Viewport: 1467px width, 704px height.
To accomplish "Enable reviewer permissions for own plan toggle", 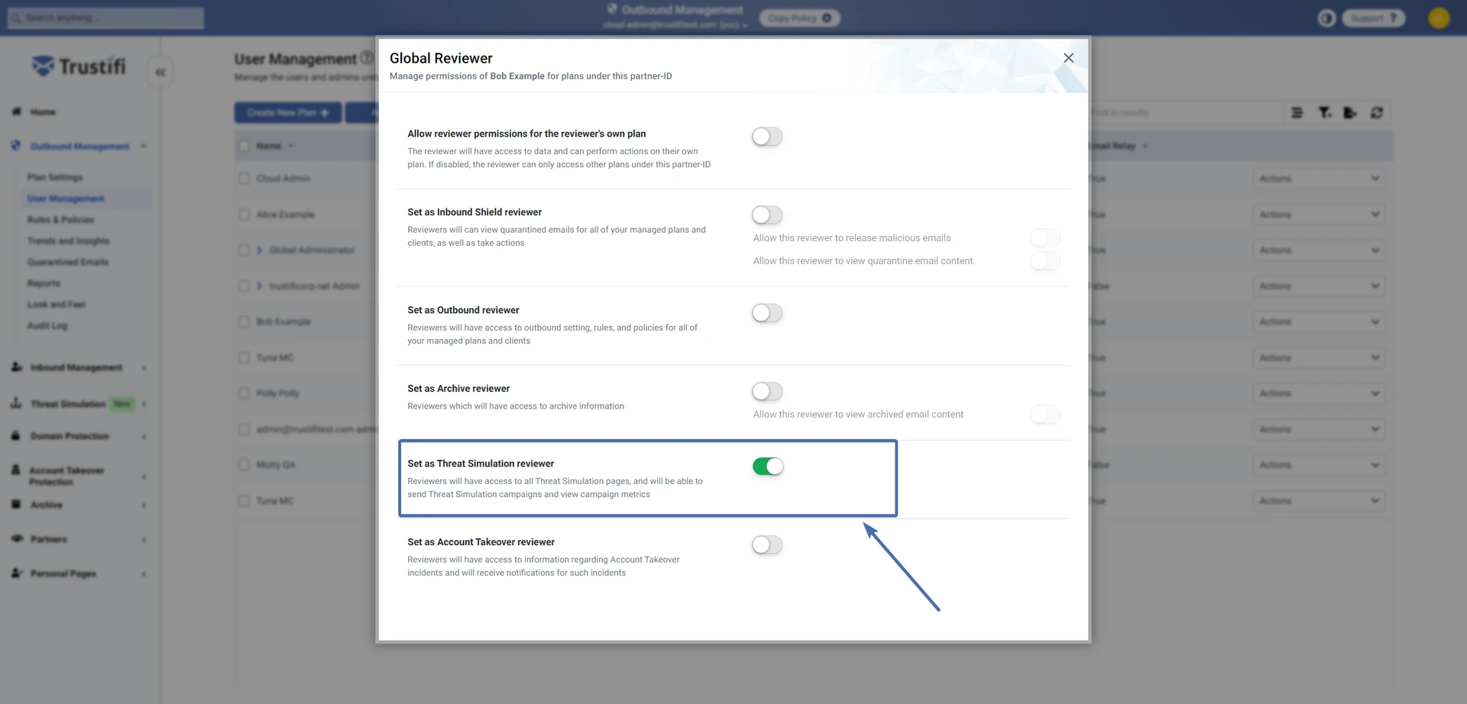I will click(x=767, y=137).
